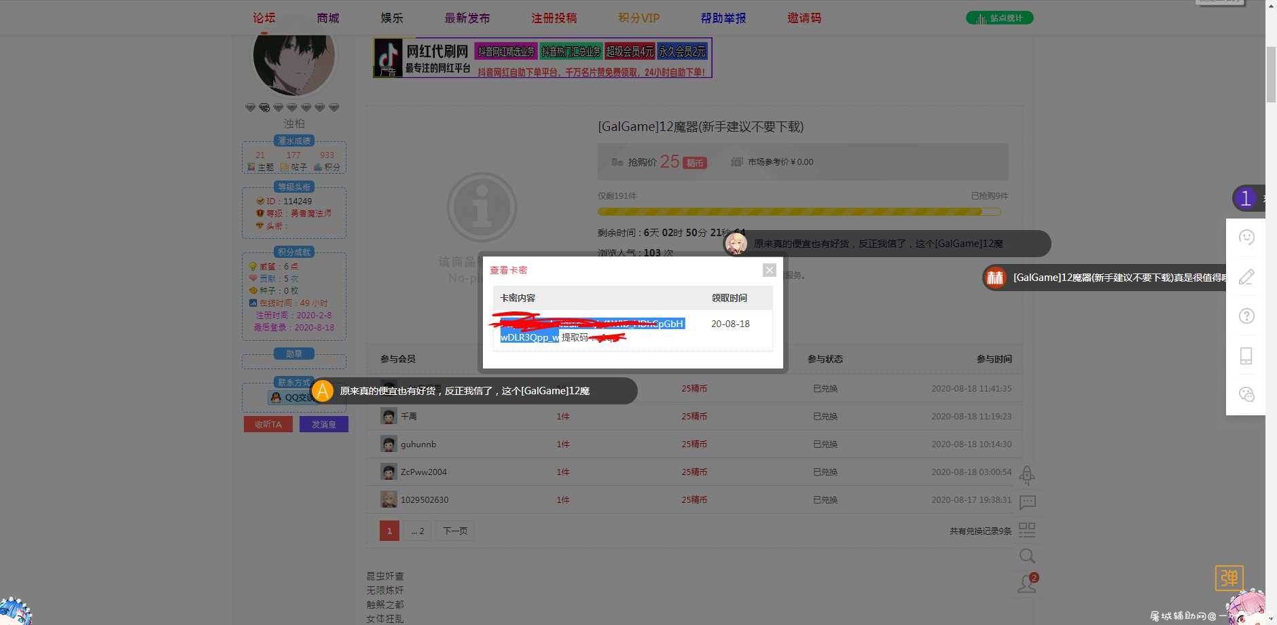This screenshot has width=1277, height=625.
Task: Click the 站点统计 green badge
Action: pos(999,18)
